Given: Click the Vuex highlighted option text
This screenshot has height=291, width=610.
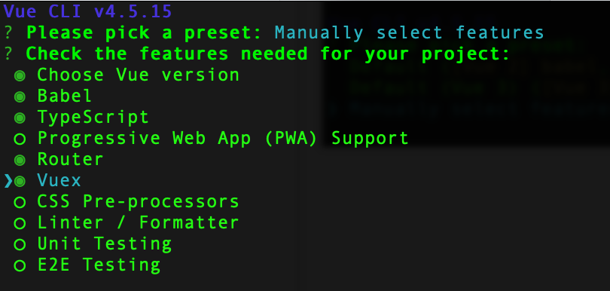Looking at the screenshot, I should click(59, 180).
